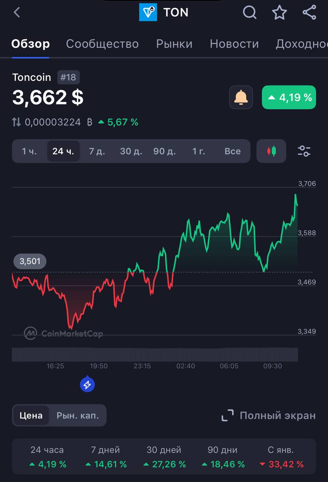
Task: Select the 1 г. chart range
Action: 199,151
